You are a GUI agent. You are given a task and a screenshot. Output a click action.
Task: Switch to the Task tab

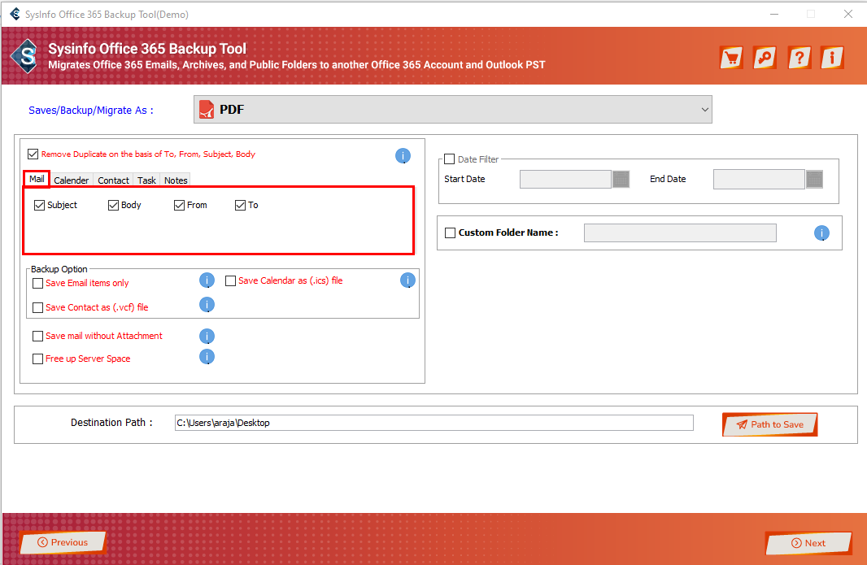click(x=146, y=180)
